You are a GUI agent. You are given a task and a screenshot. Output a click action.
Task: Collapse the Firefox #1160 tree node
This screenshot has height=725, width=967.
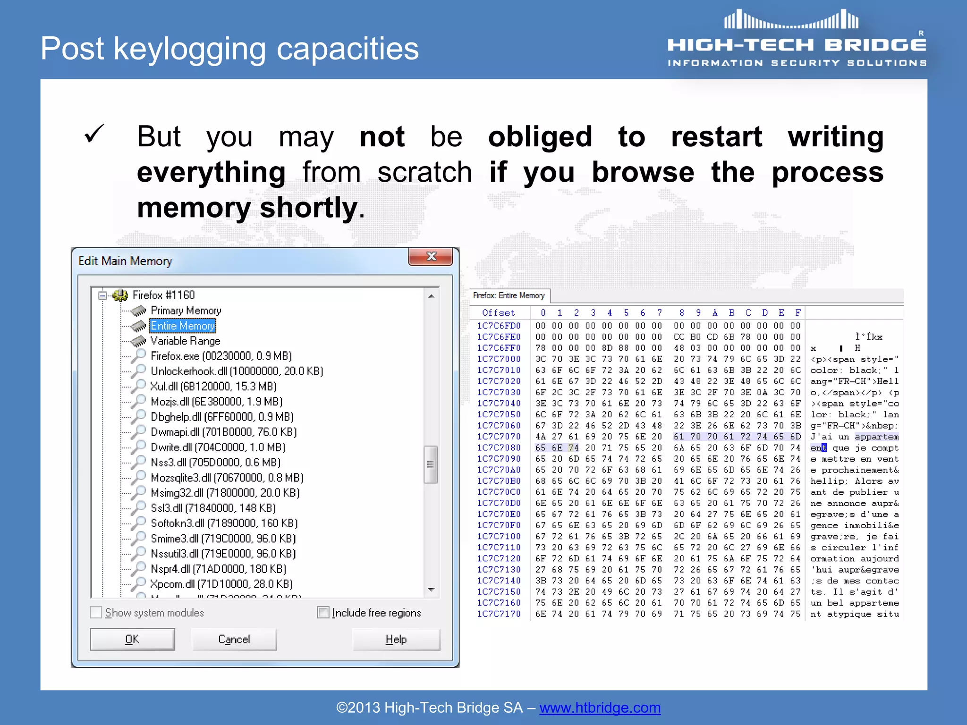pos(102,296)
